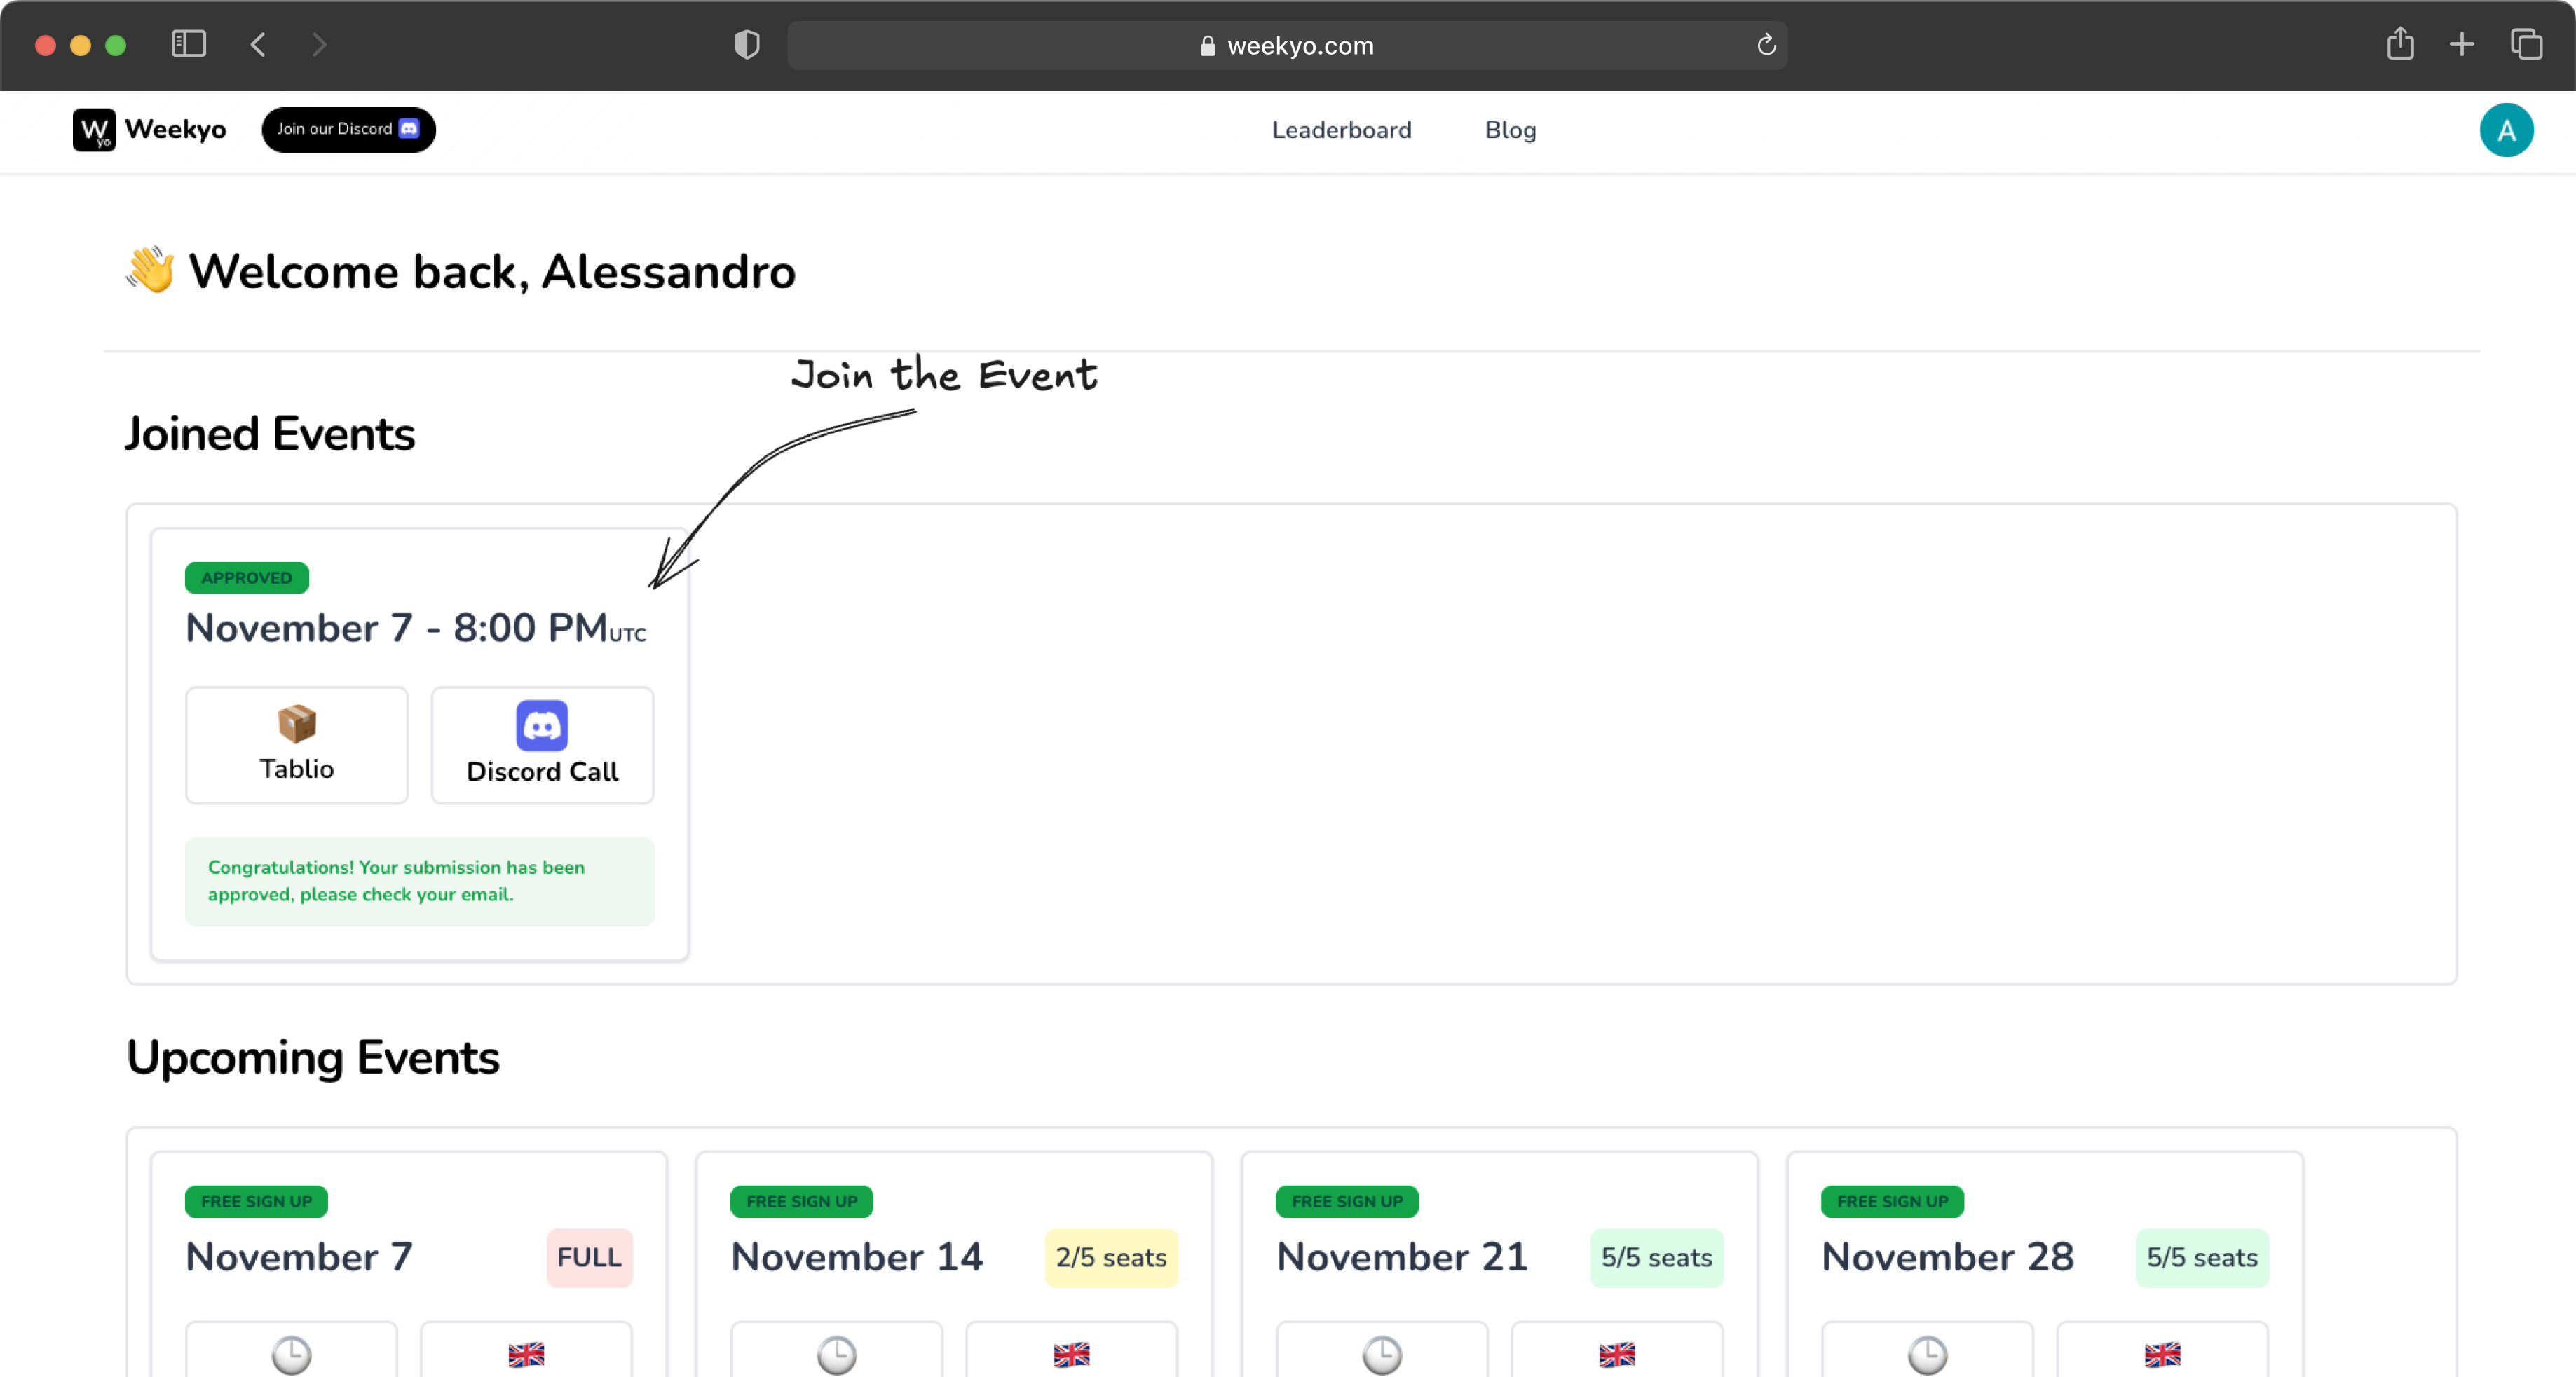Reload the page with refresh icon
The height and width of the screenshot is (1377, 2576).
tap(1766, 45)
